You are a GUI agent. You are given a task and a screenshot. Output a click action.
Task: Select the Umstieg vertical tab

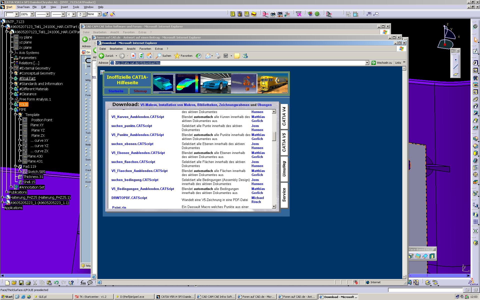pyautogui.click(x=284, y=169)
